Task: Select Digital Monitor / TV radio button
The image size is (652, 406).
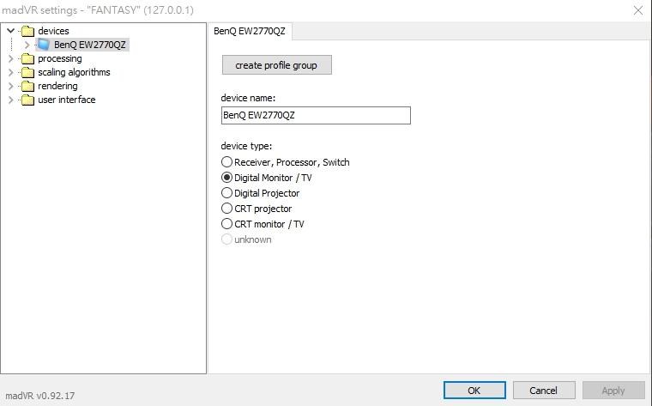Action: 227,178
